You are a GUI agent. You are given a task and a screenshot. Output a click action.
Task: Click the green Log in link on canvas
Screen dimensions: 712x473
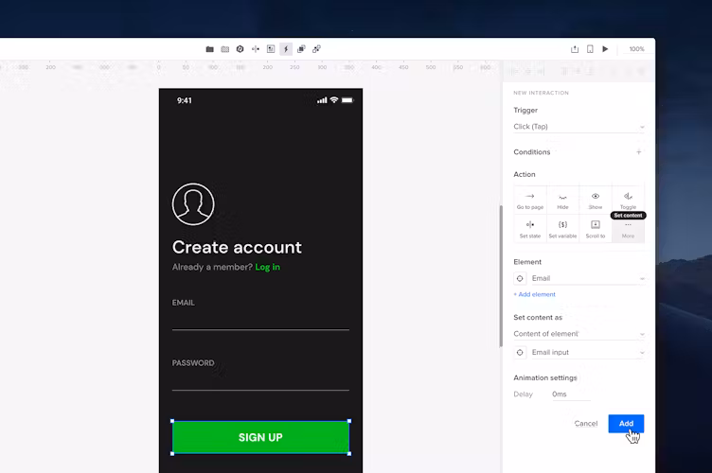point(267,267)
